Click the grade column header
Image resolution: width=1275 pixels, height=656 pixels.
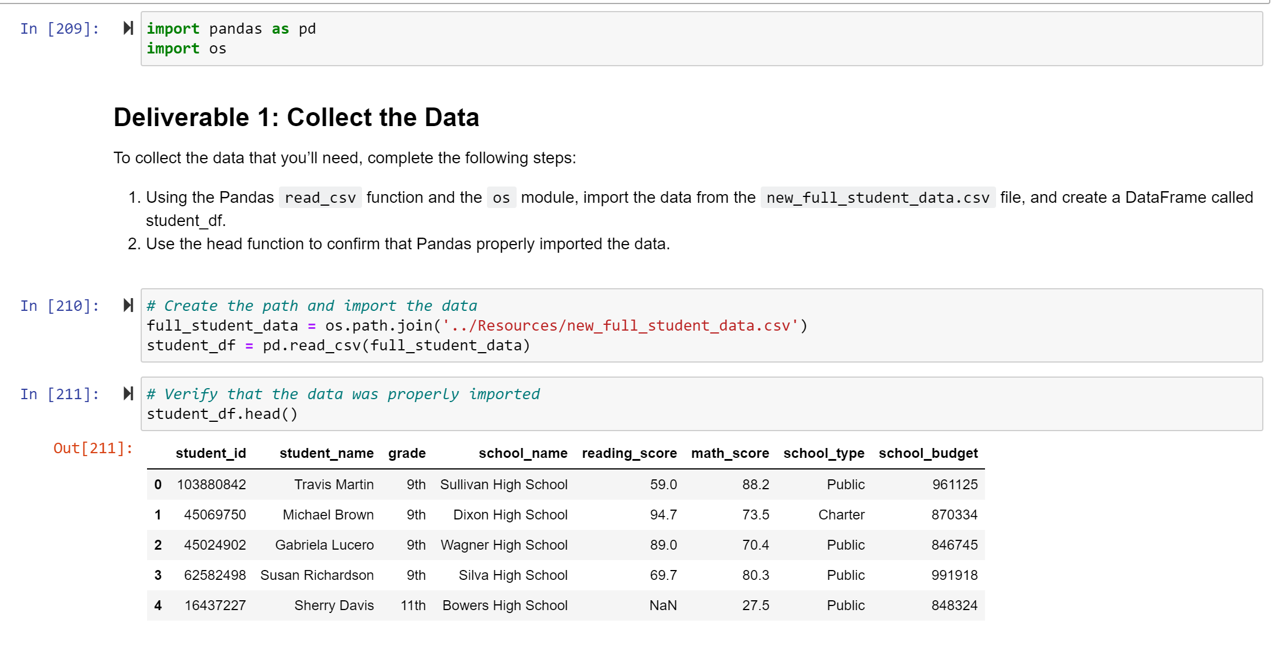(407, 453)
